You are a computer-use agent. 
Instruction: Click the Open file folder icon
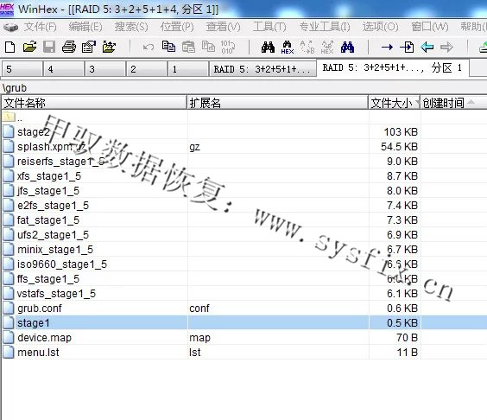[30, 48]
